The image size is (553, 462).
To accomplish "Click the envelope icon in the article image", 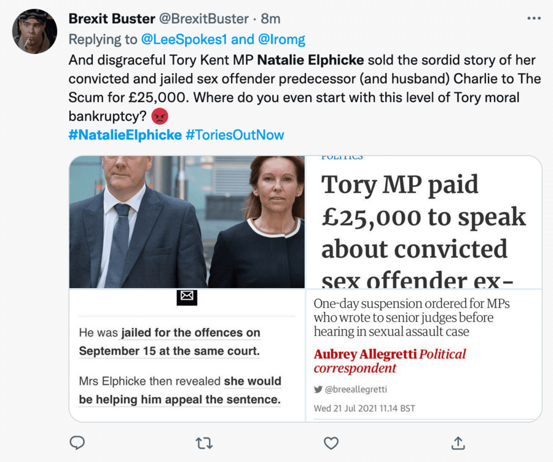I will 187,297.
